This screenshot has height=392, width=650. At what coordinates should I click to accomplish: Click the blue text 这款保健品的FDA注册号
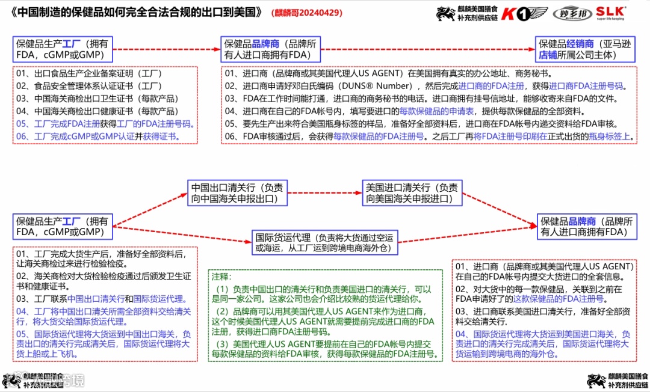click(x=558, y=299)
